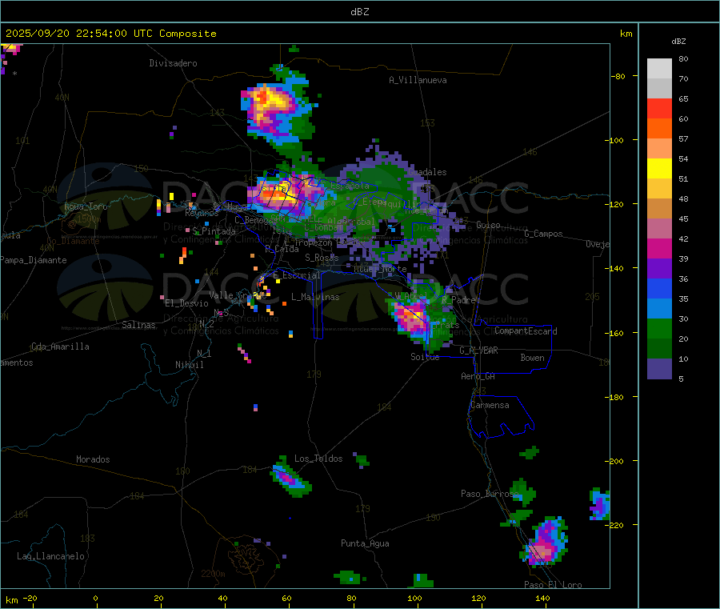Click the Paso_Barroso map label
Screen dimensions: 720x609
tap(490, 494)
